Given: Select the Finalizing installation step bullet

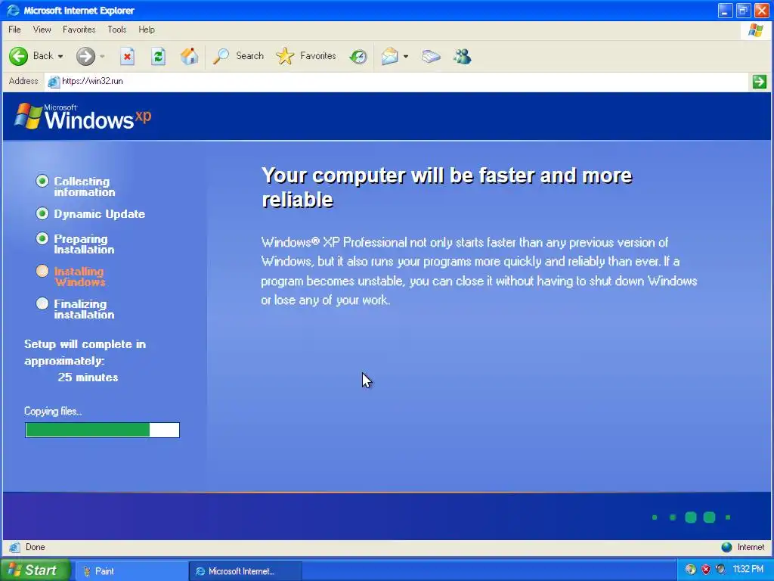Looking at the screenshot, I should click(42, 303).
